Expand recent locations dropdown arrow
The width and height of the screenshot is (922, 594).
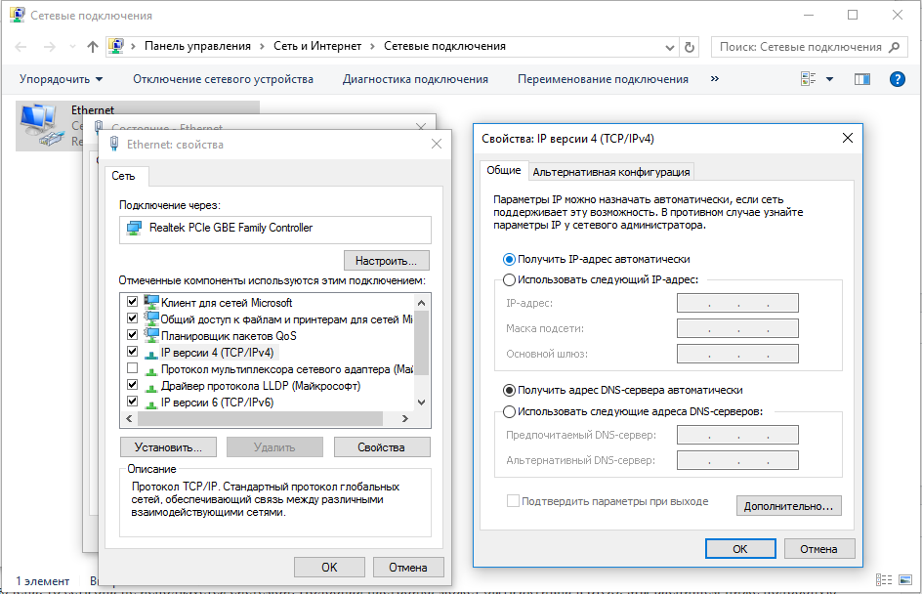click(72, 47)
